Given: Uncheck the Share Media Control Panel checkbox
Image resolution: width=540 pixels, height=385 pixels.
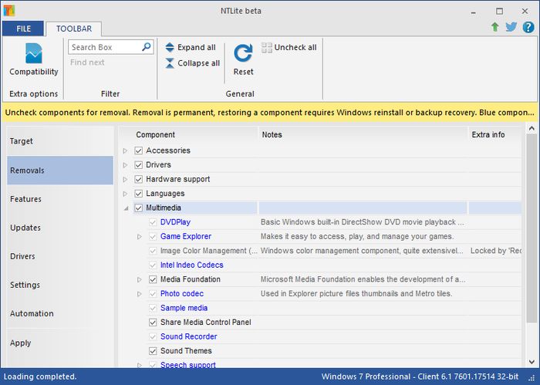Looking at the screenshot, I should coord(153,323).
